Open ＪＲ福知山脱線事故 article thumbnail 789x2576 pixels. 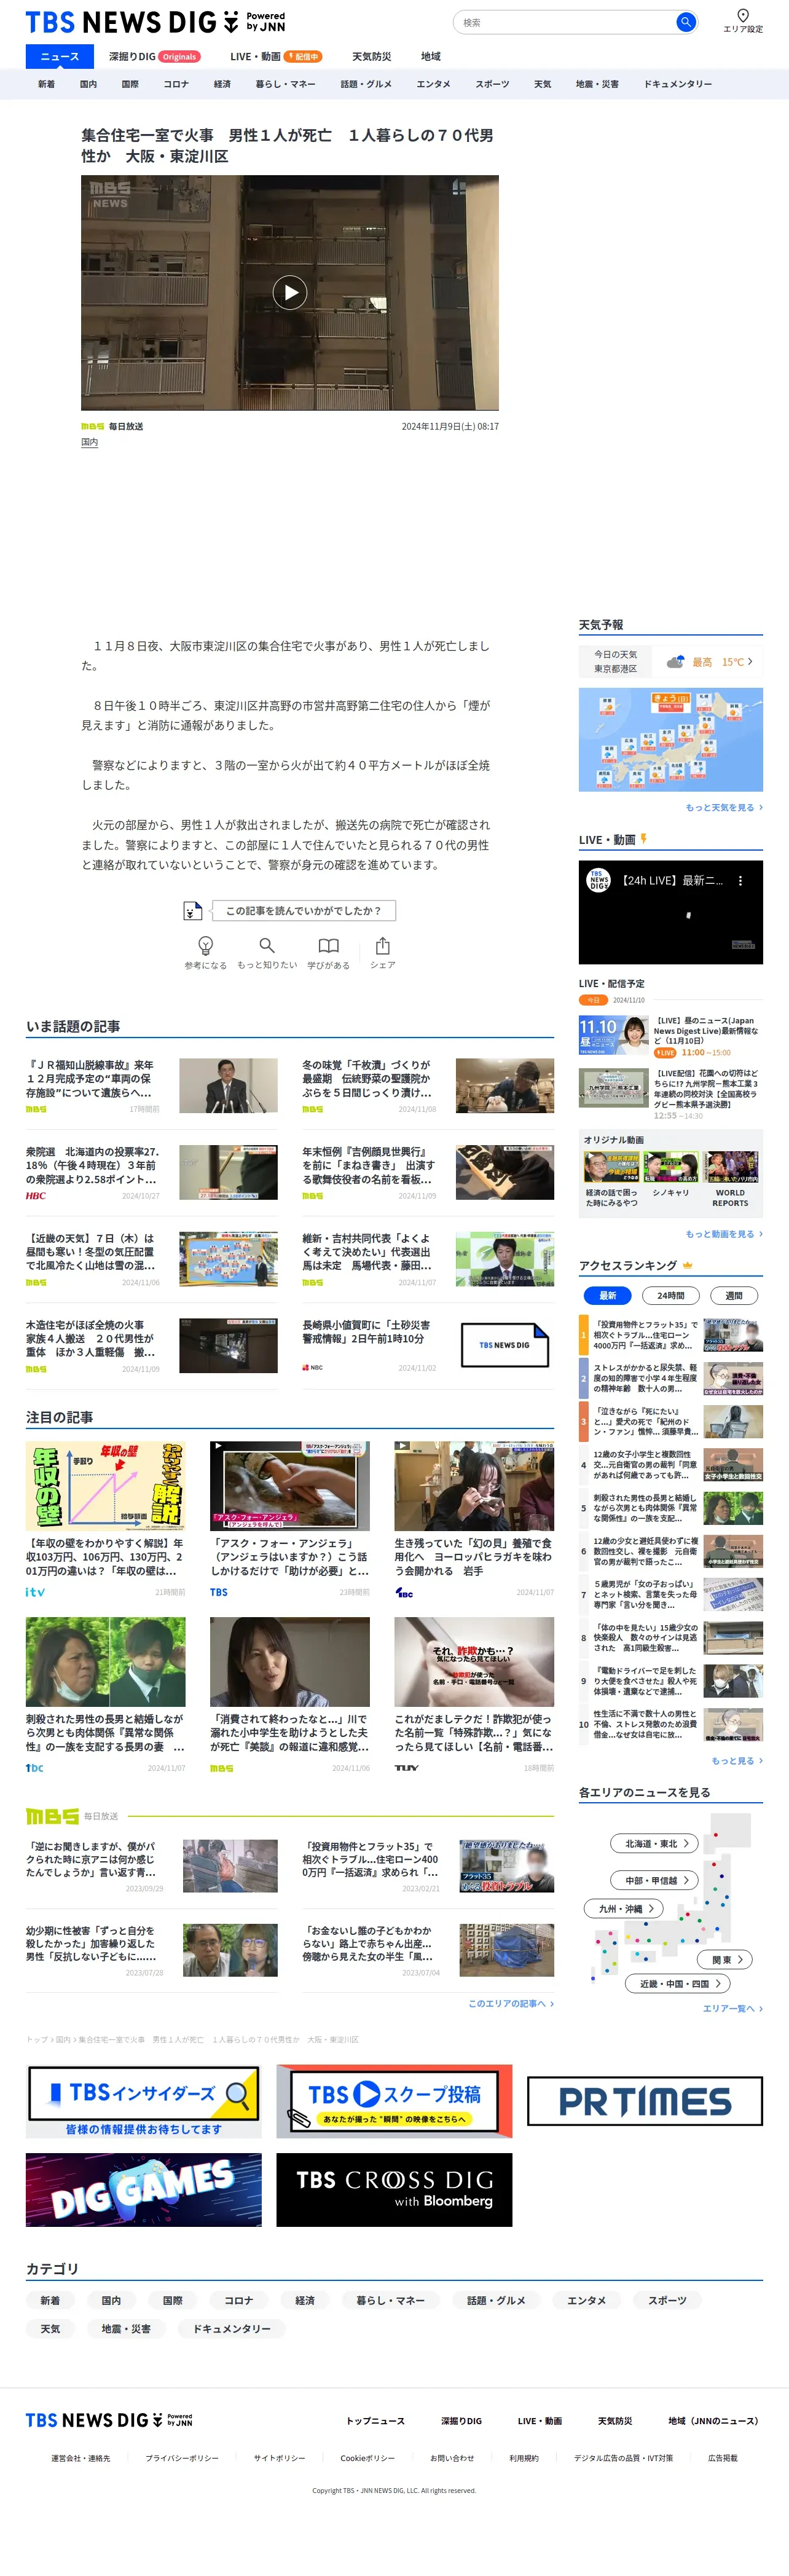[x=229, y=1085]
